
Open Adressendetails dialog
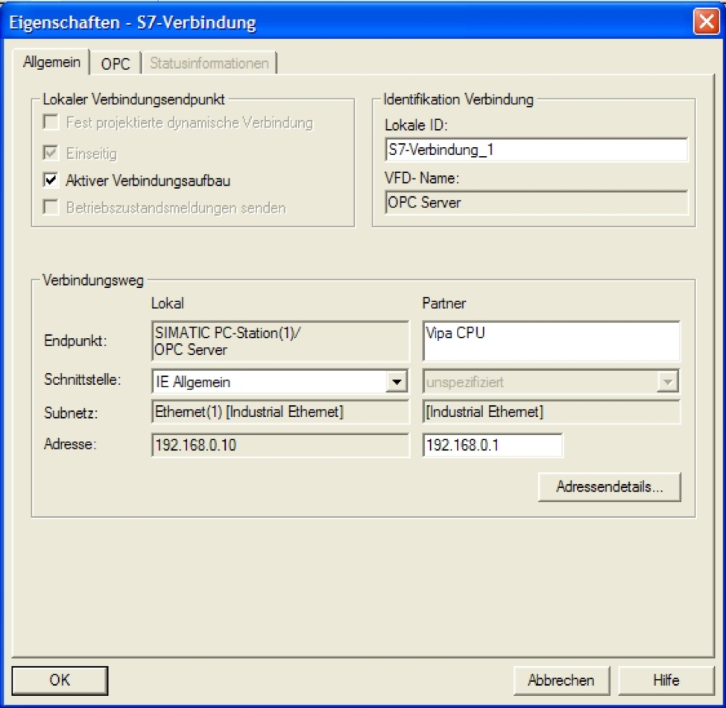point(609,487)
